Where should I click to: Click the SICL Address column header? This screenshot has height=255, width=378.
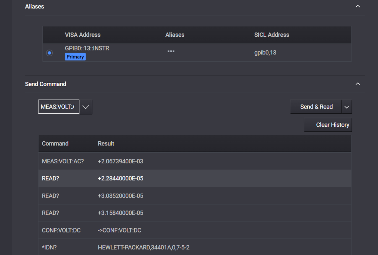coord(272,35)
